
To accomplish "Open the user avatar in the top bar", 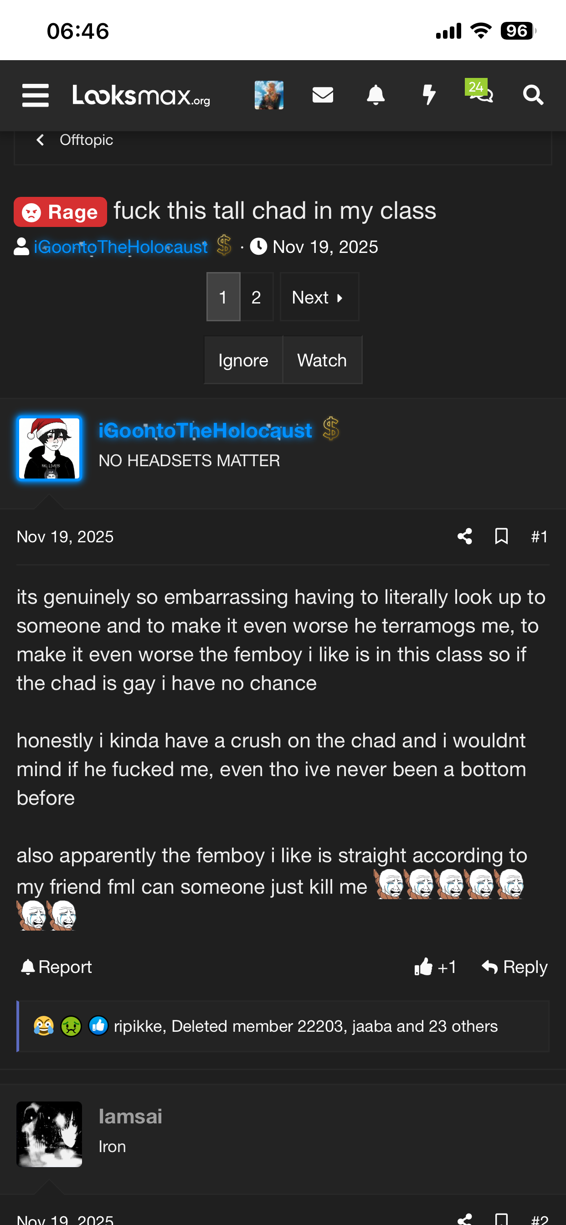I will 269,95.
